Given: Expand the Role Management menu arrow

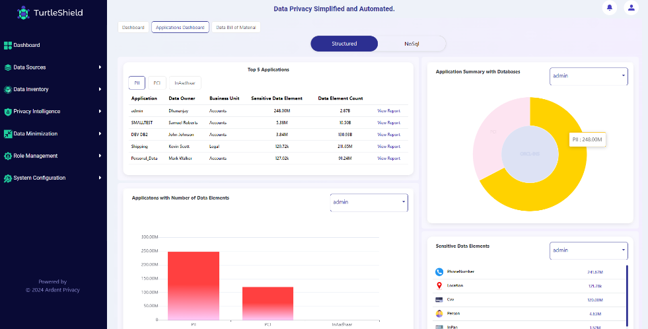Looking at the screenshot, I should pos(100,156).
